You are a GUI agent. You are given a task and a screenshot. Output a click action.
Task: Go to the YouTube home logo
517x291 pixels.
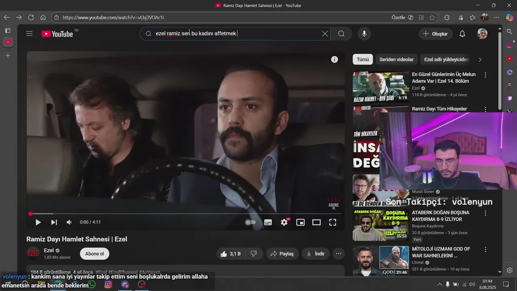[57, 34]
